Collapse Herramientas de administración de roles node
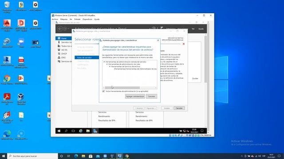284x159 pixels. click(x=107, y=64)
